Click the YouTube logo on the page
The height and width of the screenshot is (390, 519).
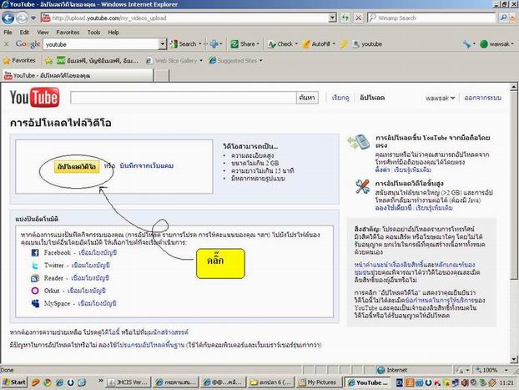34,98
